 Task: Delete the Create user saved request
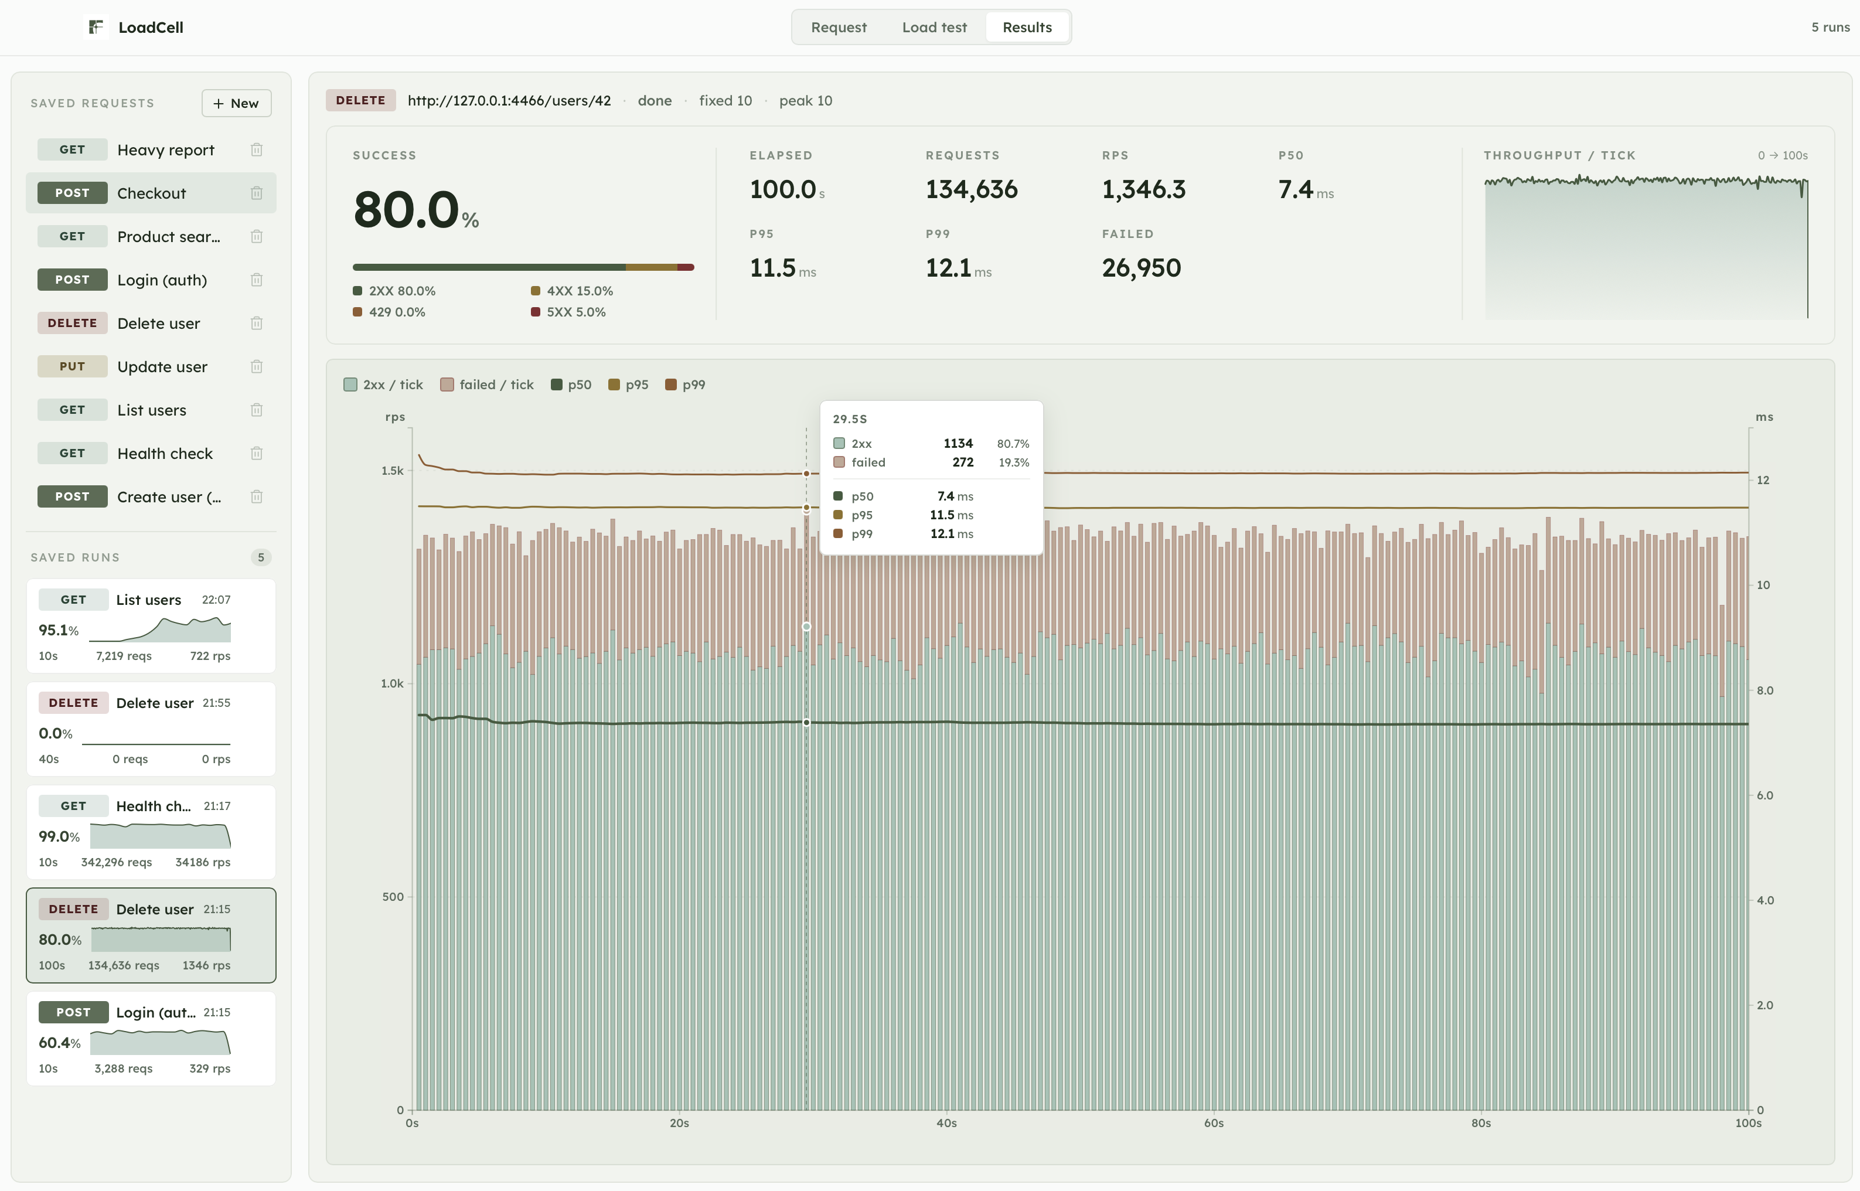coord(257,496)
